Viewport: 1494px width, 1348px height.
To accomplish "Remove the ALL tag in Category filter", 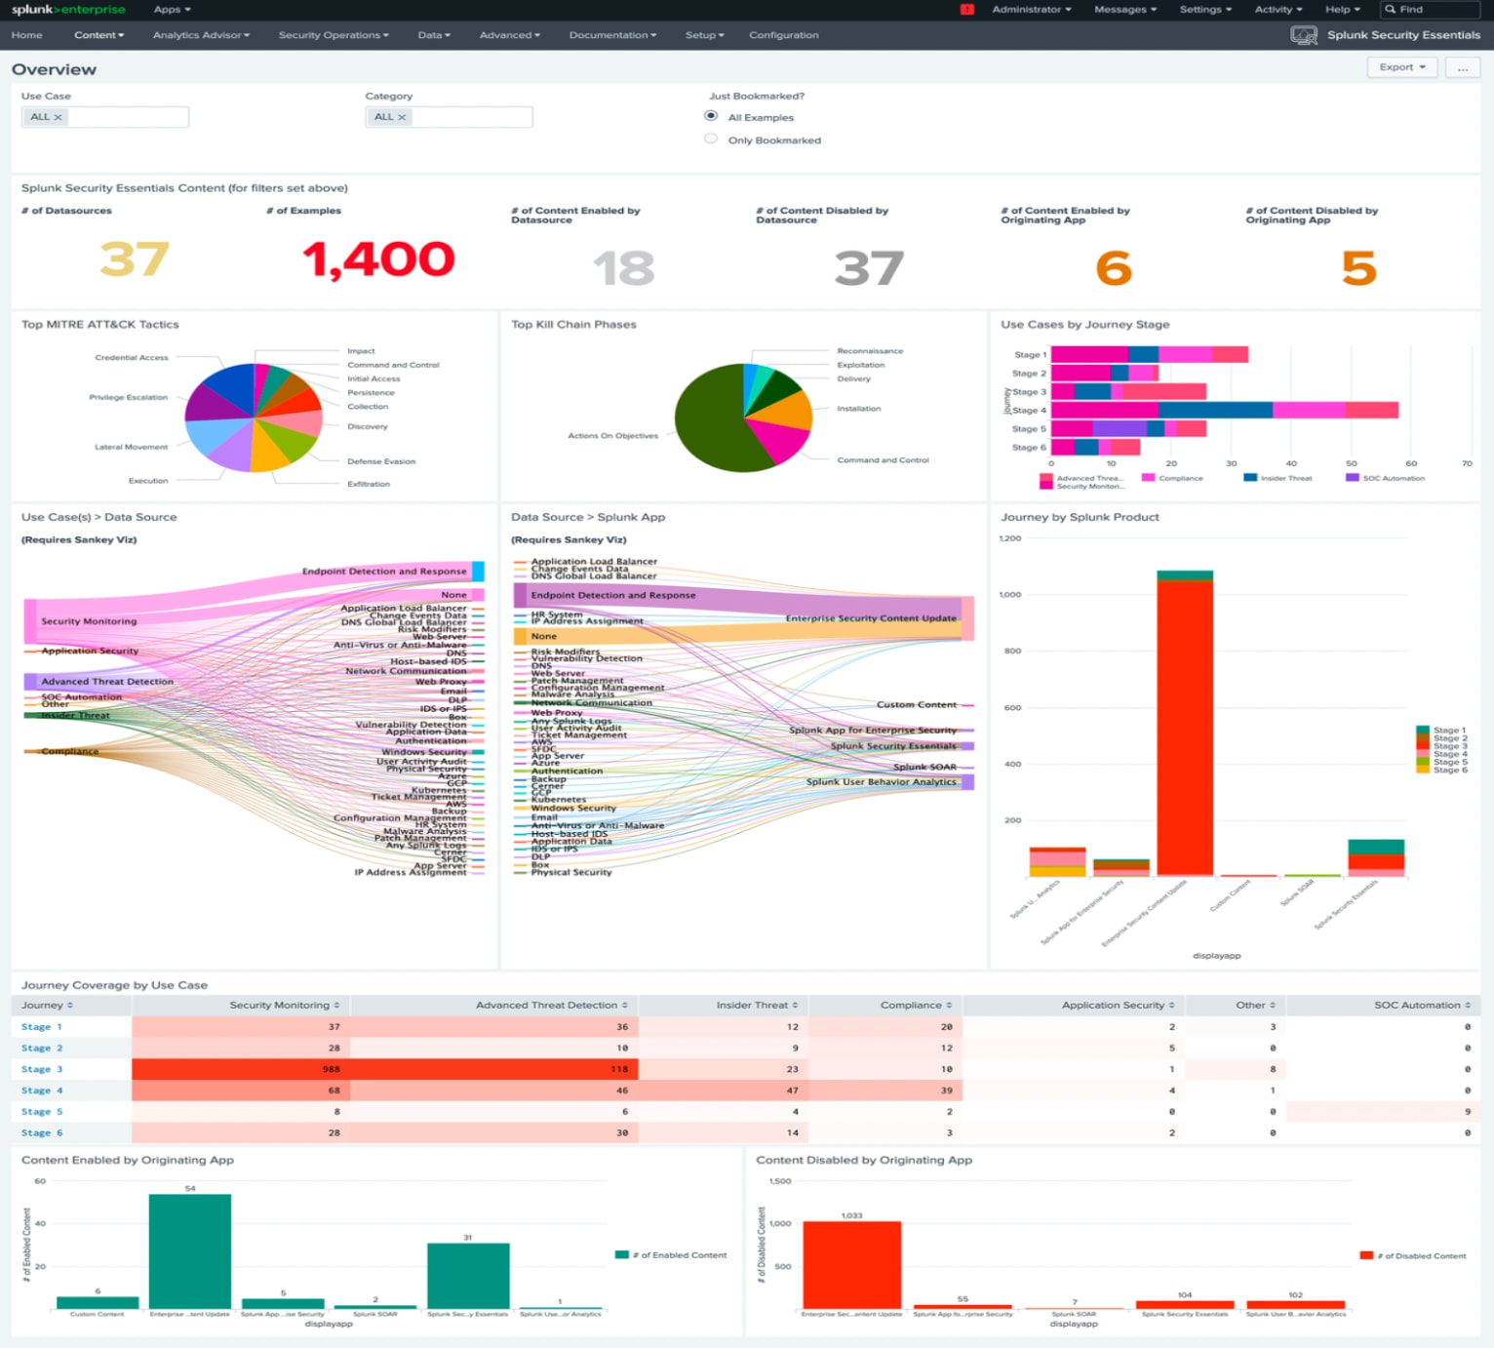I will click(x=402, y=117).
